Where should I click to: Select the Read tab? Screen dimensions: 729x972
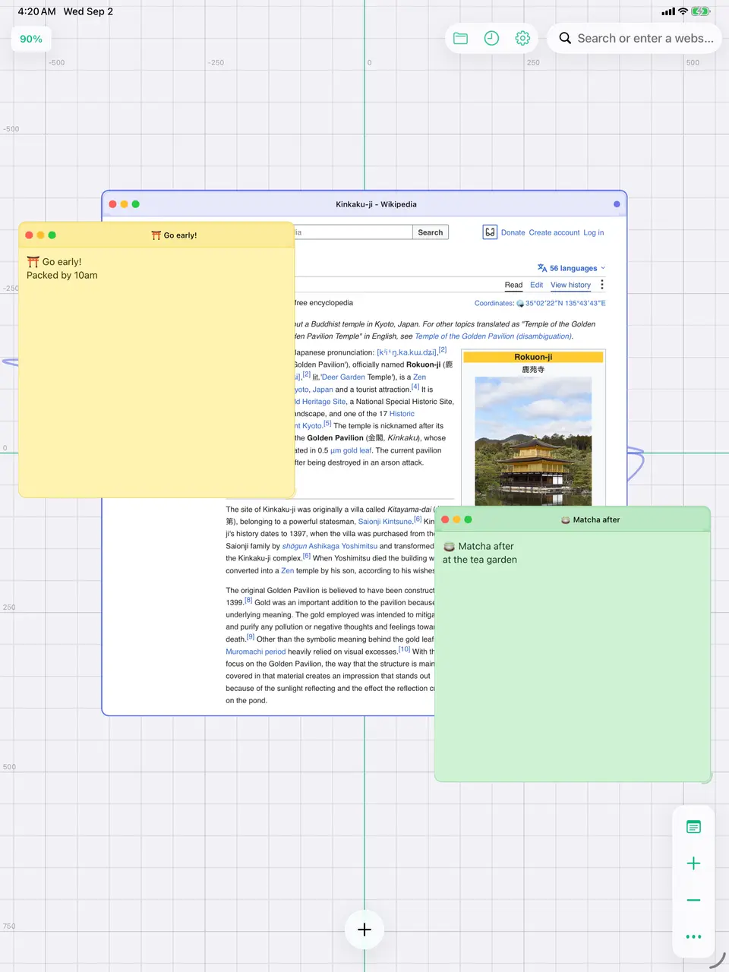(513, 285)
